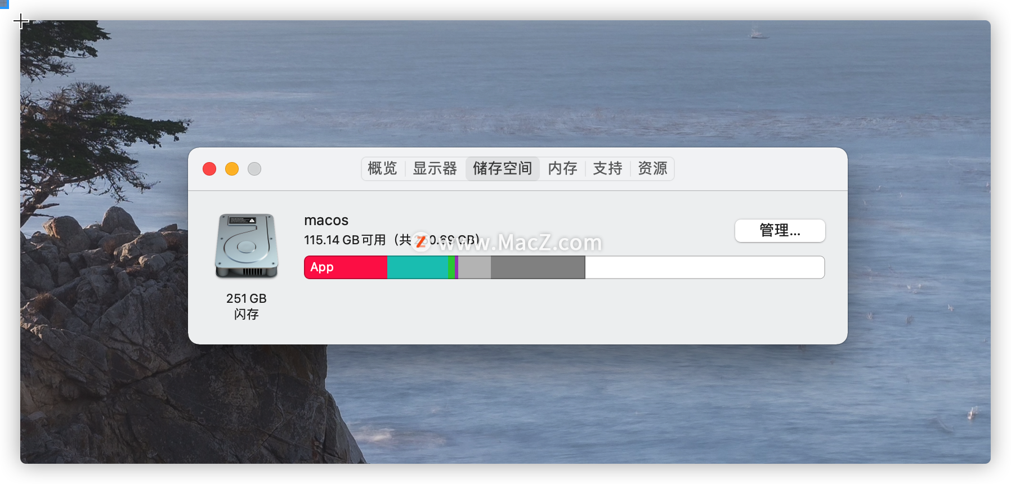This screenshot has width=1011, height=484.
Task: Click the macos hard drive icon
Action: coord(247,245)
